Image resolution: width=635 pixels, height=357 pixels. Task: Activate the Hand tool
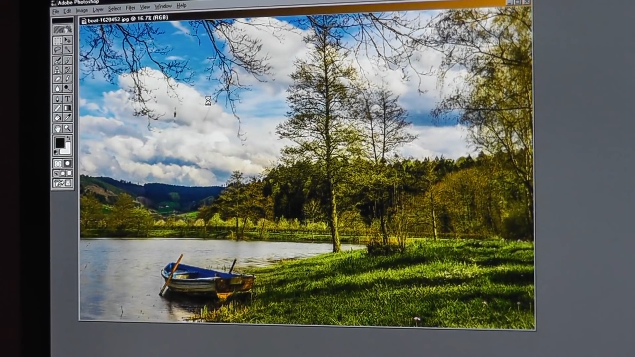point(58,129)
